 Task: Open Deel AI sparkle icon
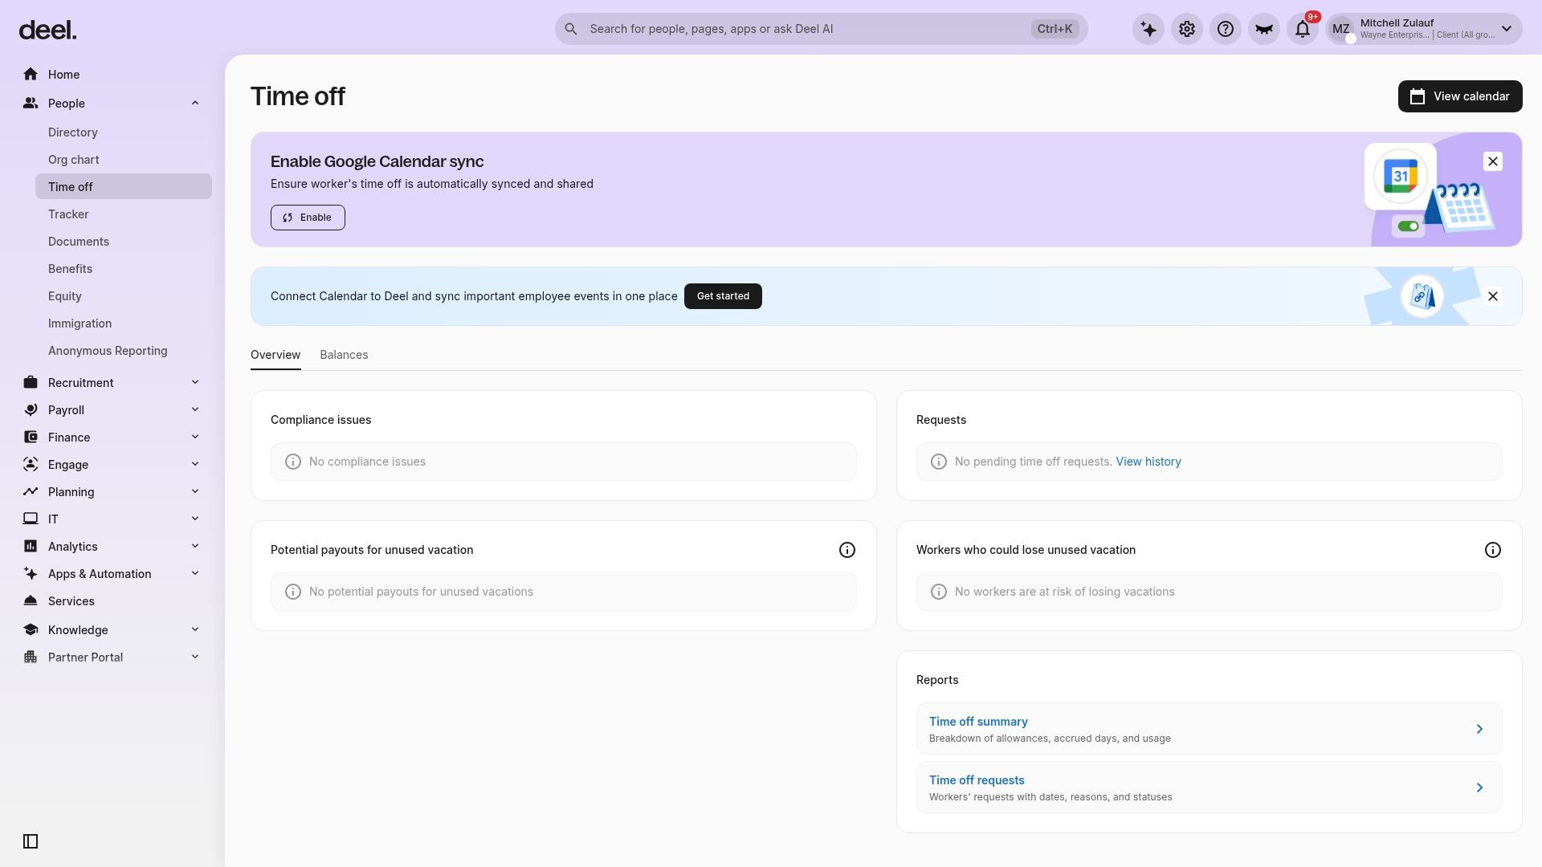click(1148, 29)
